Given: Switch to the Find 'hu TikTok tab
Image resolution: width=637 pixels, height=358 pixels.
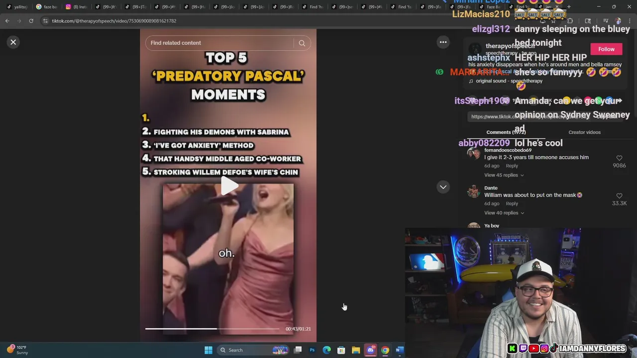Looking at the screenshot, I should coord(313,7).
